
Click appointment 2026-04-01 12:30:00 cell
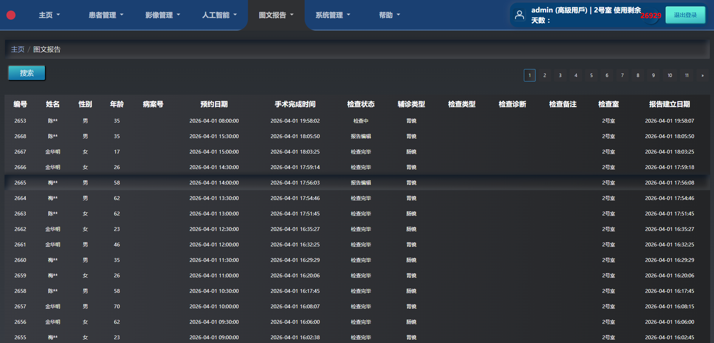click(214, 229)
